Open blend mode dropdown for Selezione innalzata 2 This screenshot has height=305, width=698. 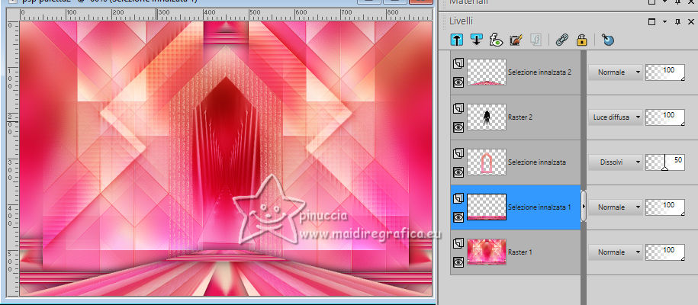(x=615, y=72)
